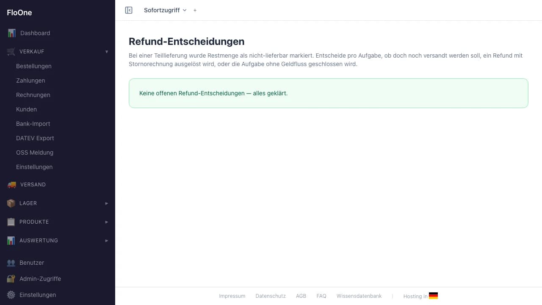The width and height of the screenshot is (542, 305).
Task: Click the Verkauf shopping cart icon
Action: [x=11, y=52]
